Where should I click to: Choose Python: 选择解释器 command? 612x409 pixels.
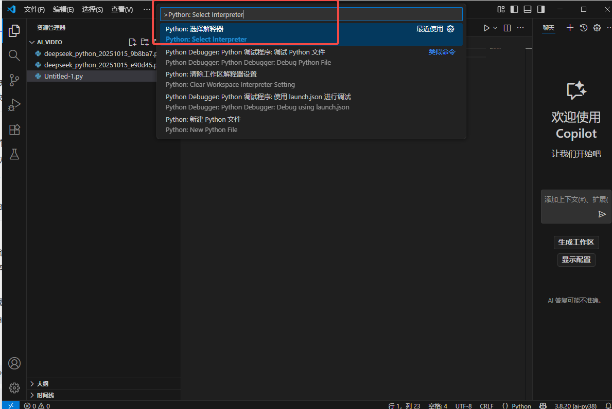pos(311,34)
